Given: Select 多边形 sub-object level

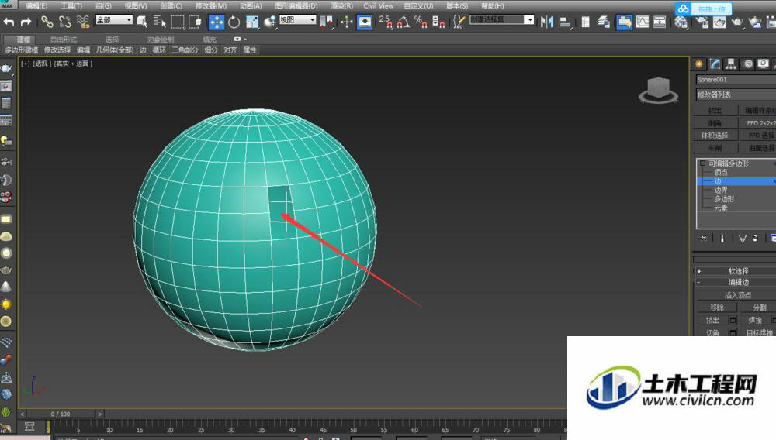Looking at the screenshot, I should tap(724, 198).
